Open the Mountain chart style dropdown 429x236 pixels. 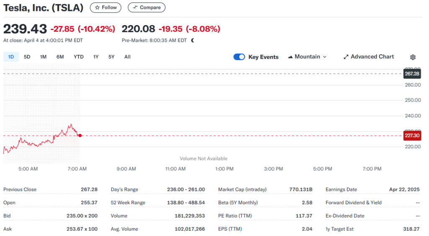[307, 57]
